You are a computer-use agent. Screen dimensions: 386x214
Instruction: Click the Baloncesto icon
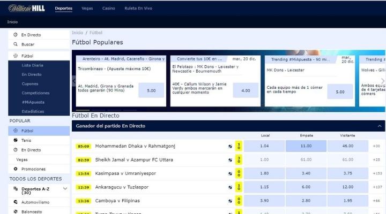coord(15,211)
